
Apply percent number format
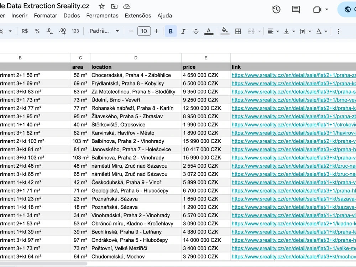37,31
